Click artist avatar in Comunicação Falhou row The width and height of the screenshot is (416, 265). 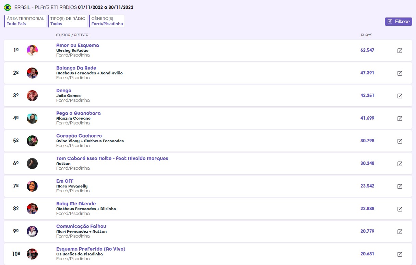(x=32, y=231)
